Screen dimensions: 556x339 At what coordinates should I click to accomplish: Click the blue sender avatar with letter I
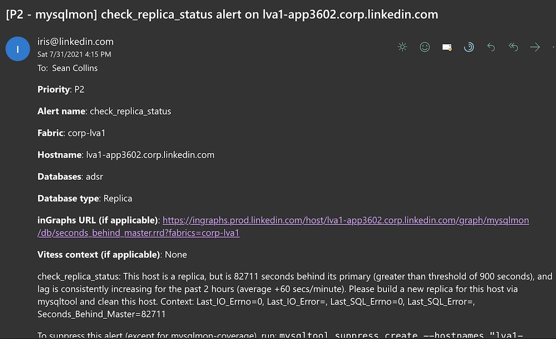pos(18,49)
